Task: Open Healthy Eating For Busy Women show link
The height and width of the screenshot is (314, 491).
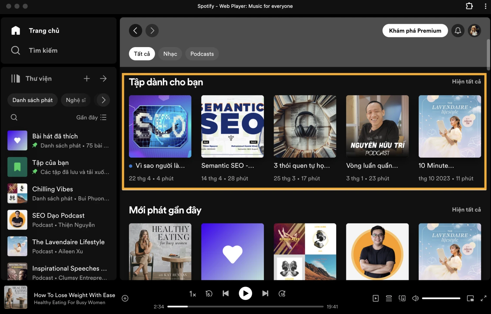Action: click(x=70, y=303)
